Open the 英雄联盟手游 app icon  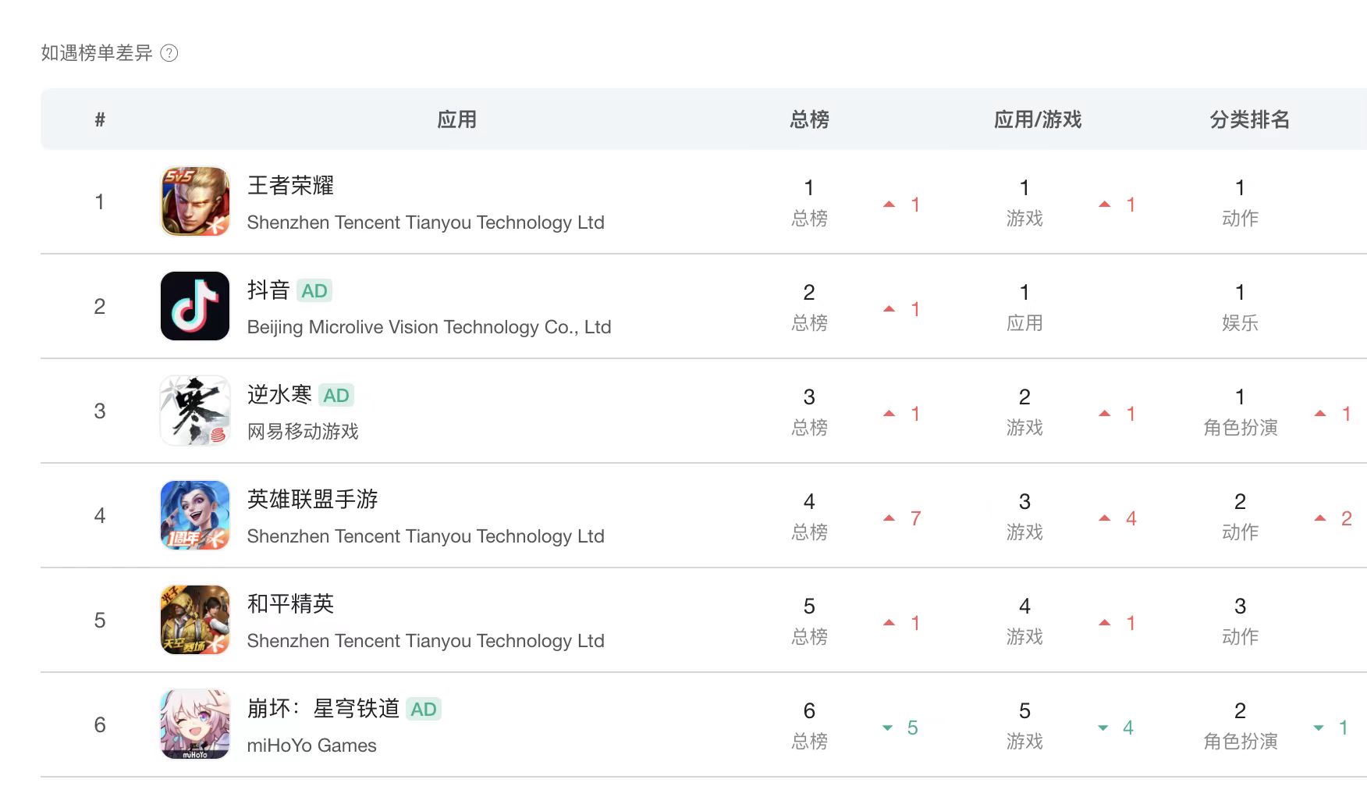[195, 515]
